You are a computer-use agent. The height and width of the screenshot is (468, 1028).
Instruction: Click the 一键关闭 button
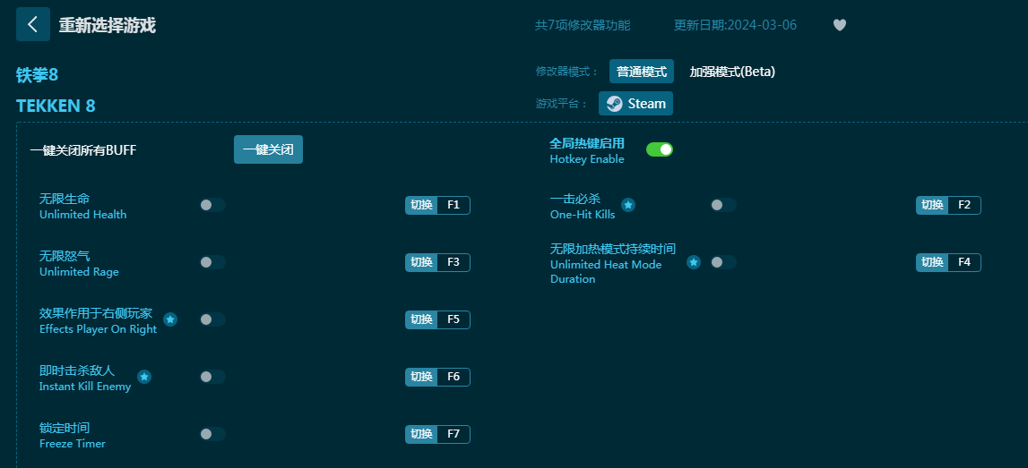pos(268,149)
